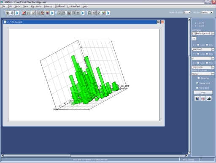The height and width of the screenshot is (163, 216).
Task: Click the histogram bar chart icon below Plot
Action: point(197,98)
